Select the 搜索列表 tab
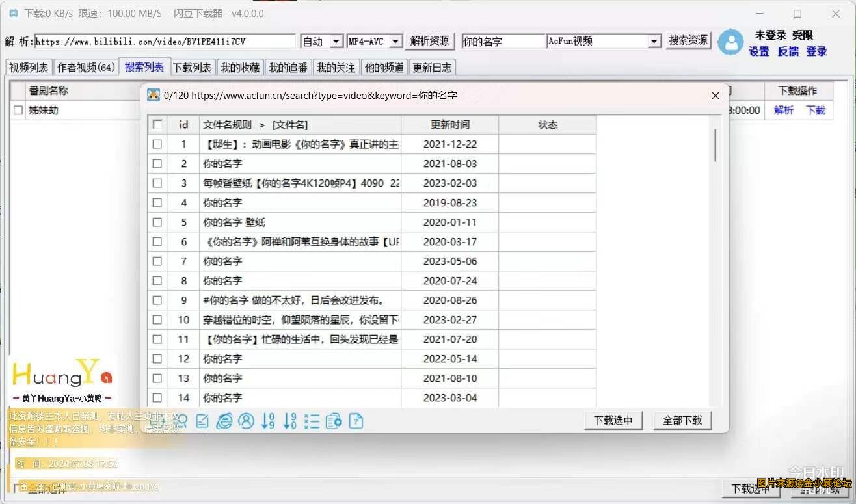Image resolution: width=856 pixels, height=504 pixels. pyautogui.click(x=144, y=66)
